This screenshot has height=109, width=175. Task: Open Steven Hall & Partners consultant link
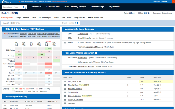pyautogui.click(x=86, y=66)
